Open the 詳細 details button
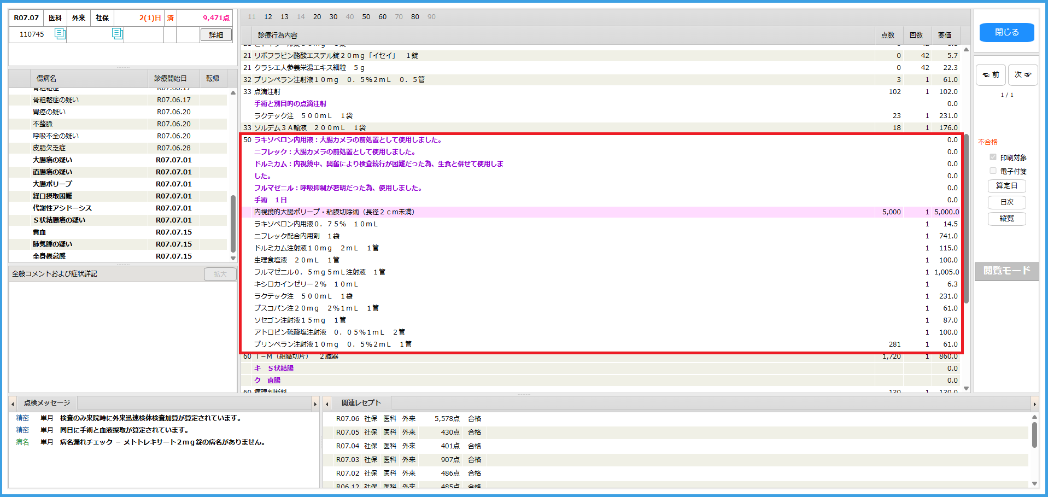This screenshot has width=1048, height=497. click(216, 35)
